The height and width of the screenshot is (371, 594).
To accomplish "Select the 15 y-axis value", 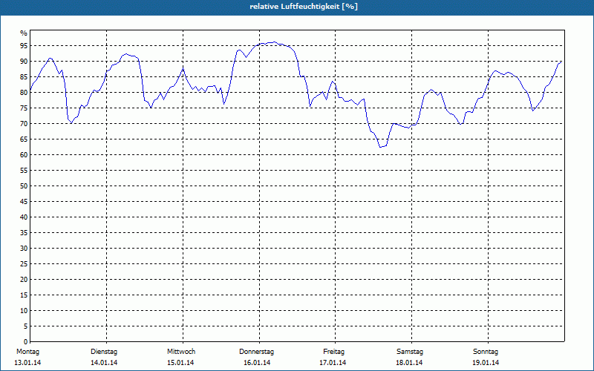I will coord(24,295).
